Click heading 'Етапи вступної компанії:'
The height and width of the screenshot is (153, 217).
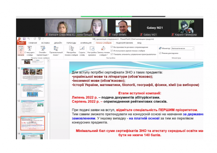click(140, 93)
